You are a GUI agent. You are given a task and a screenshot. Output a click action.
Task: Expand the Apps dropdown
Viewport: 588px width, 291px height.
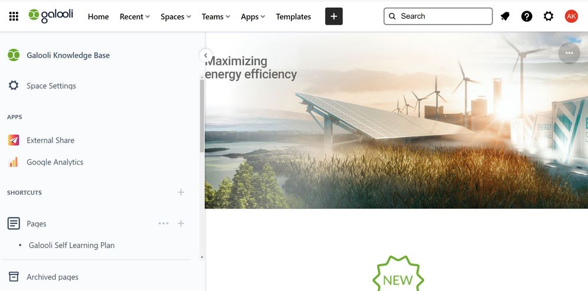point(253,17)
